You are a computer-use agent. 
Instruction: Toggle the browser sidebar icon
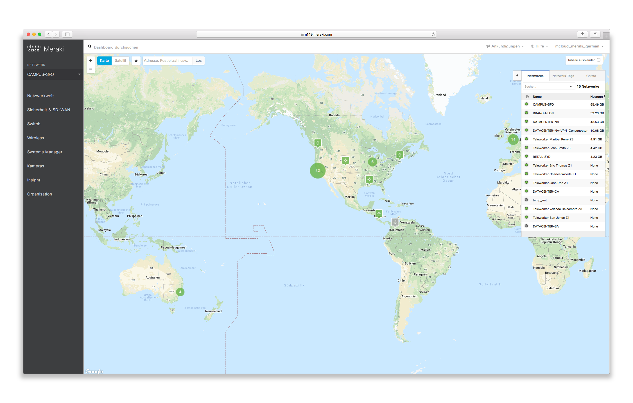click(67, 34)
